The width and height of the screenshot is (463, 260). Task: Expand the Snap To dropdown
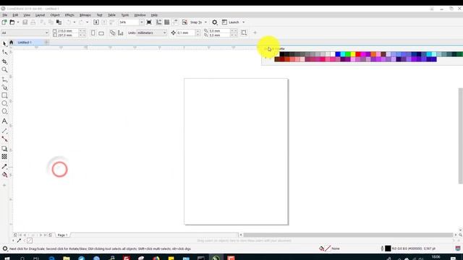point(205,22)
